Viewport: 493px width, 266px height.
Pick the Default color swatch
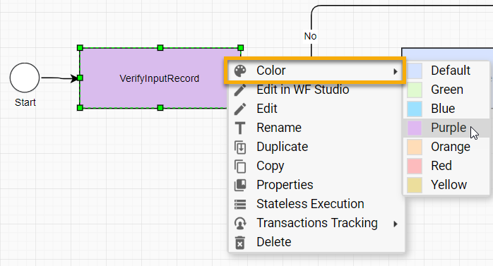tap(415, 71)
